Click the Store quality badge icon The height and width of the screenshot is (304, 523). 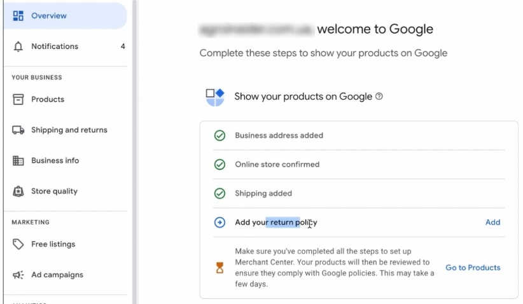tap(18, 191)
